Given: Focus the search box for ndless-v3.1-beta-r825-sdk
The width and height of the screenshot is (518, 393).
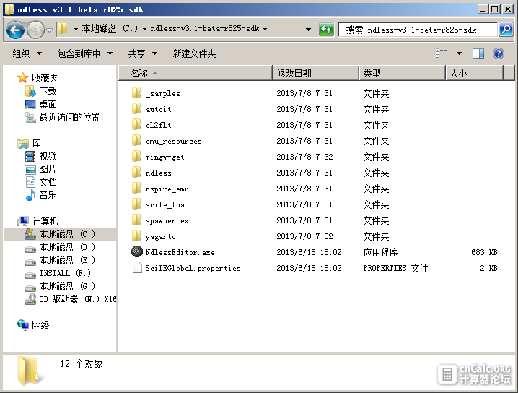Looking at the screenshot, I should tap(418, 30).
